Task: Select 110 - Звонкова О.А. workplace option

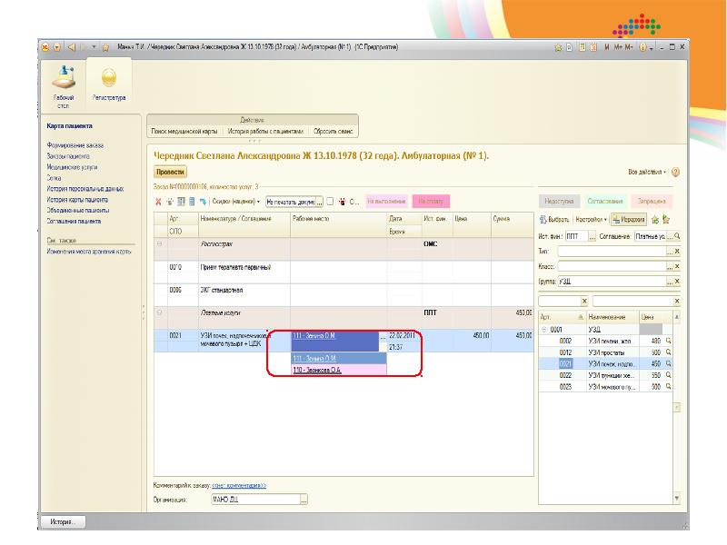Action: point(339,370)
